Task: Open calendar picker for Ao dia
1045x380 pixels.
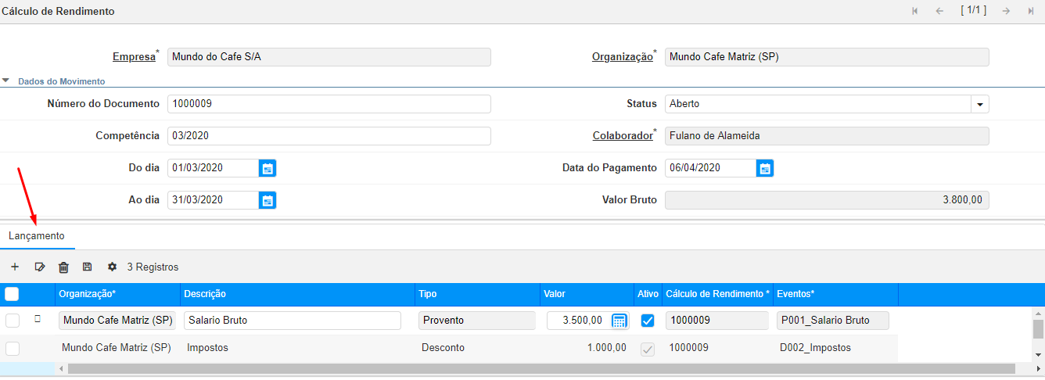Action: coord(268,200)
